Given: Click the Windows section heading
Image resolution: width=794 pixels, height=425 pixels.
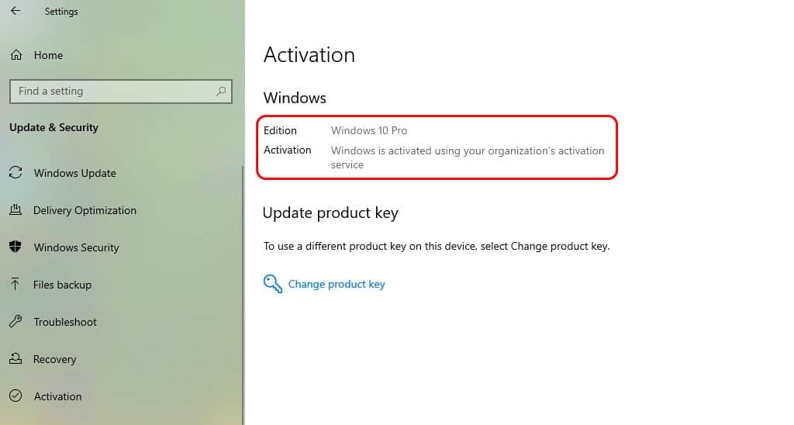Looking at the screenshot, I should pos(295,98).
